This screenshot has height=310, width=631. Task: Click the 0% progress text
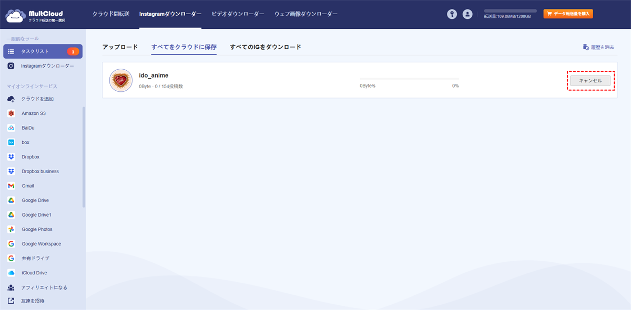click(455, 85)
